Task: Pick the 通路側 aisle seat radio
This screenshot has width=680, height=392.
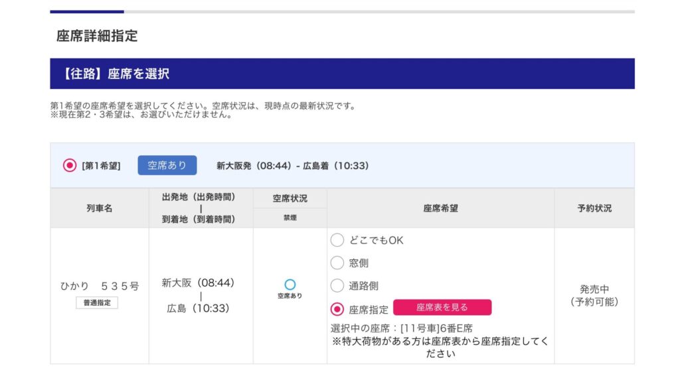Action: pos(337,286)
